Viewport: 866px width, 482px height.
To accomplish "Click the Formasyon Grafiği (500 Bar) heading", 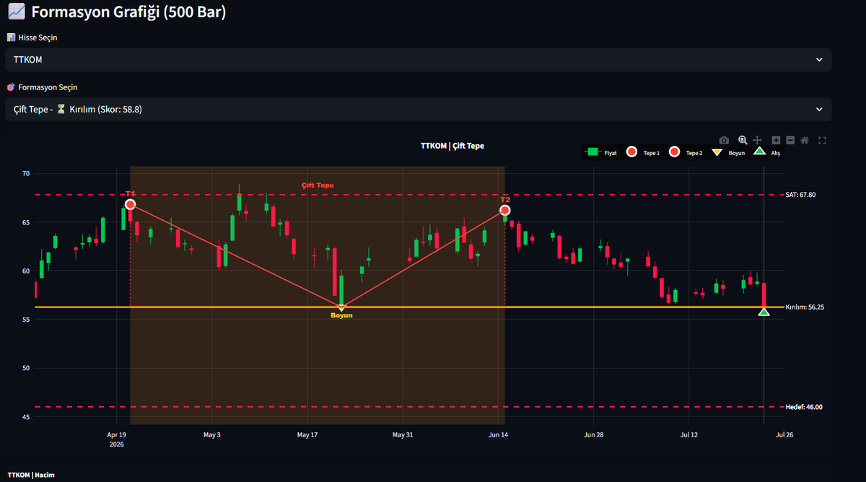I will pos(128,12).
